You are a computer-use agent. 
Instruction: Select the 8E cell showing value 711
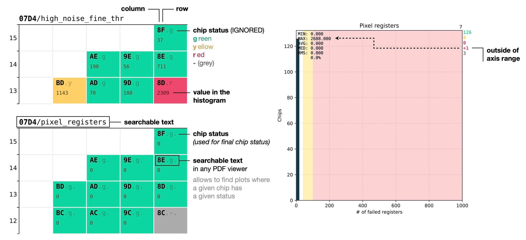point(170,64)
